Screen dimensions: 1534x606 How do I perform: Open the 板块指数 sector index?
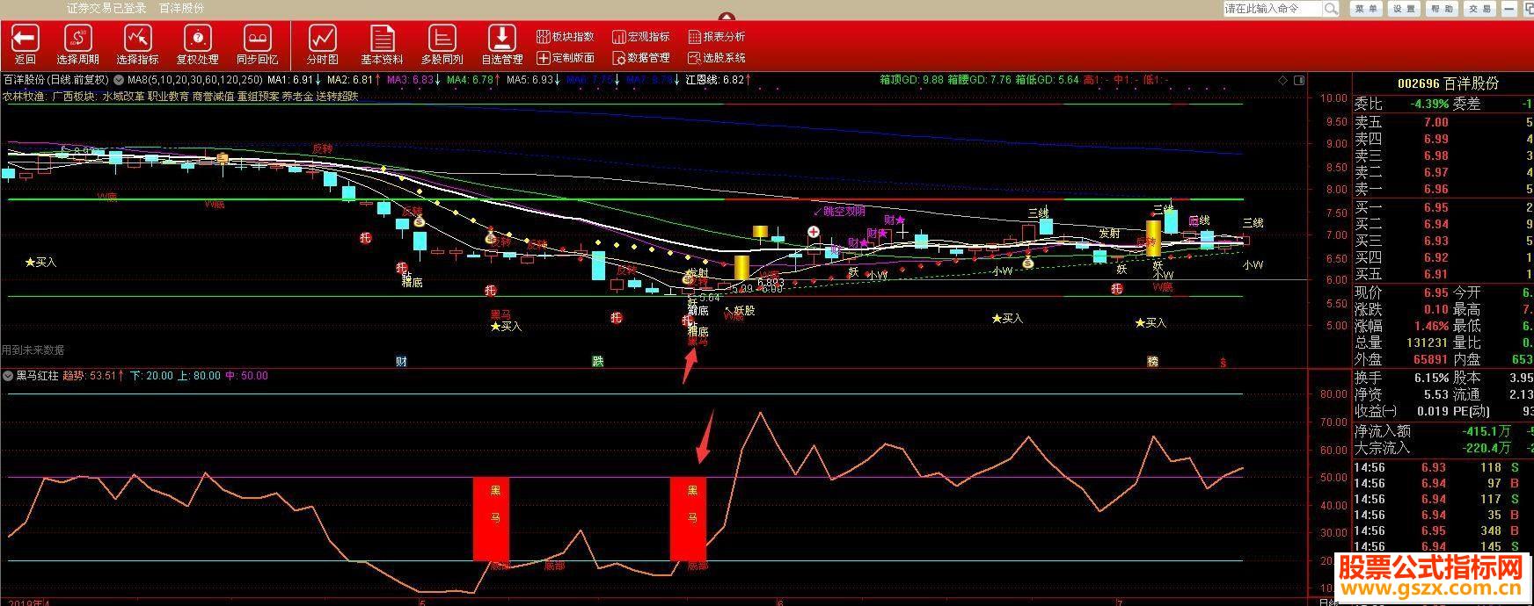point(566,37)
